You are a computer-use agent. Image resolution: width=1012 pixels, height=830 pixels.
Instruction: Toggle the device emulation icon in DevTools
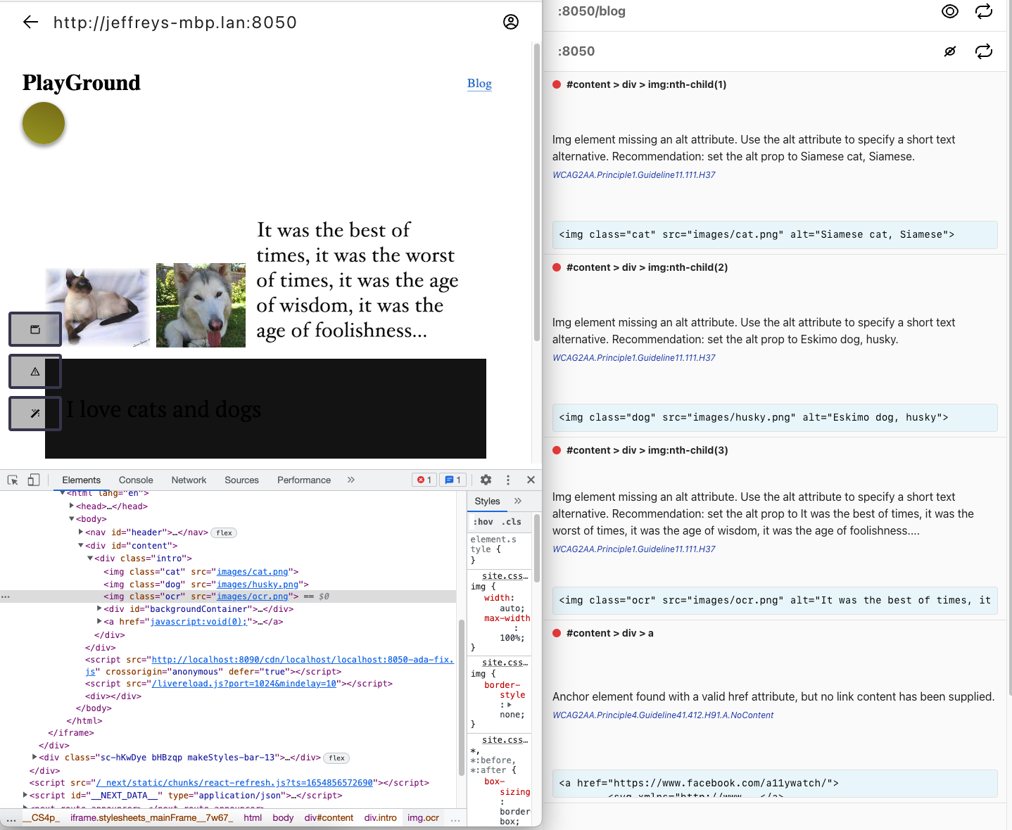(x=33, y=480)
